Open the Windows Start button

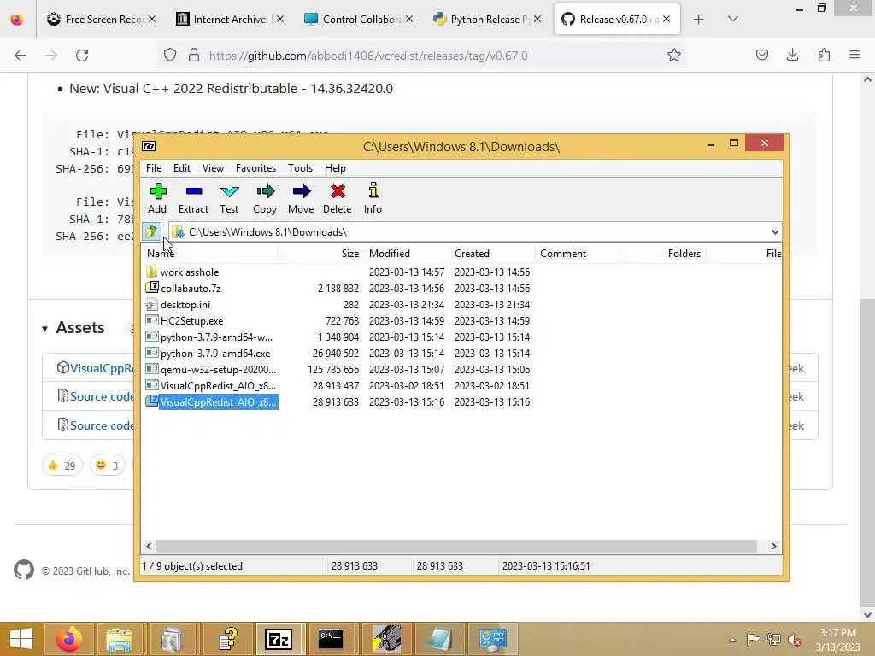[x=21, y=639]
